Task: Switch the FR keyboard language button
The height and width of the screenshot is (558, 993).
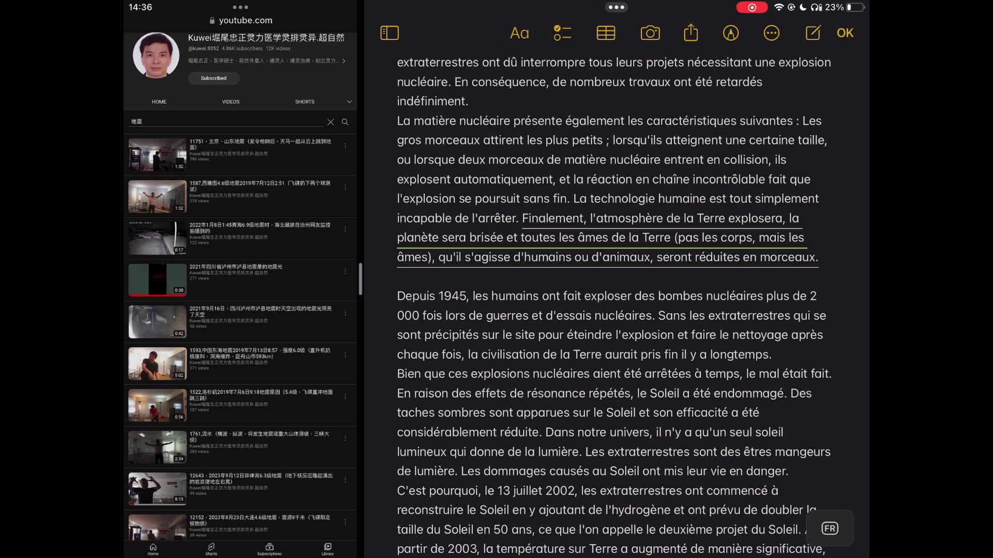Action: (x=830, y=528)
